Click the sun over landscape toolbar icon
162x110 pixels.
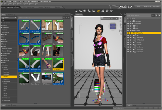click(80, 11)
